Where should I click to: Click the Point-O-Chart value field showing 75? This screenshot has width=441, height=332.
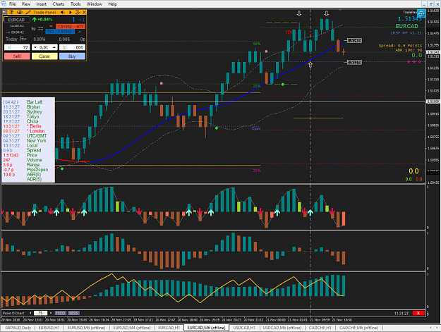(40, 313)
